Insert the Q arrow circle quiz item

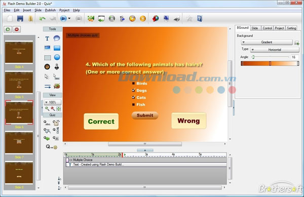pyautogui.click(x=52, y=147)
